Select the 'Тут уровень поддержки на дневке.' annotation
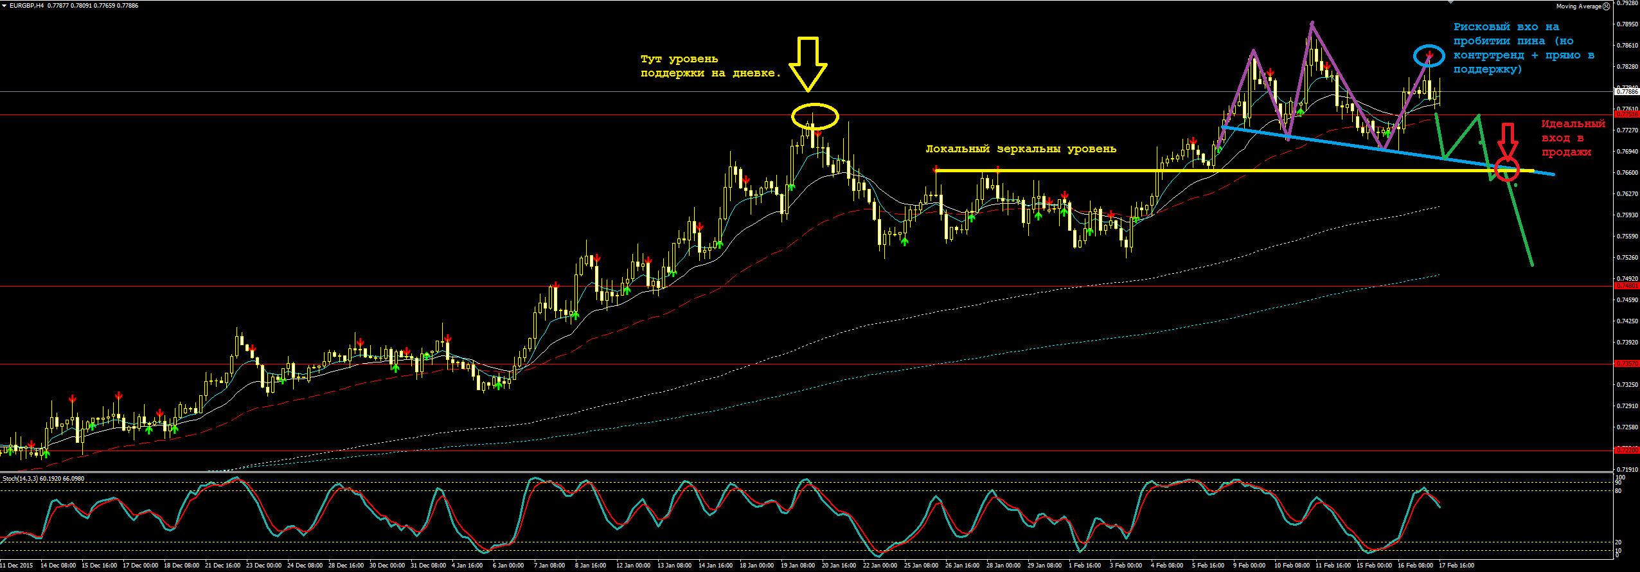The height and width of the screenshot is (572, 1640). (x=711, y=66)
